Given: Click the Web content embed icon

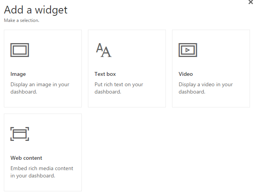Looking at the screenshot, I should coord(20,134).
